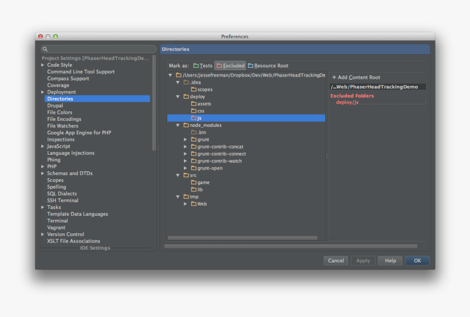The width and height of the screenshot is (470, 317).
Task: Collapse the node_modules tree node
Action: point(178,125)
